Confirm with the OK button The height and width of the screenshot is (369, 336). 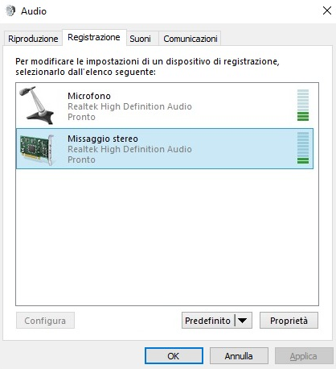(174, 356)
